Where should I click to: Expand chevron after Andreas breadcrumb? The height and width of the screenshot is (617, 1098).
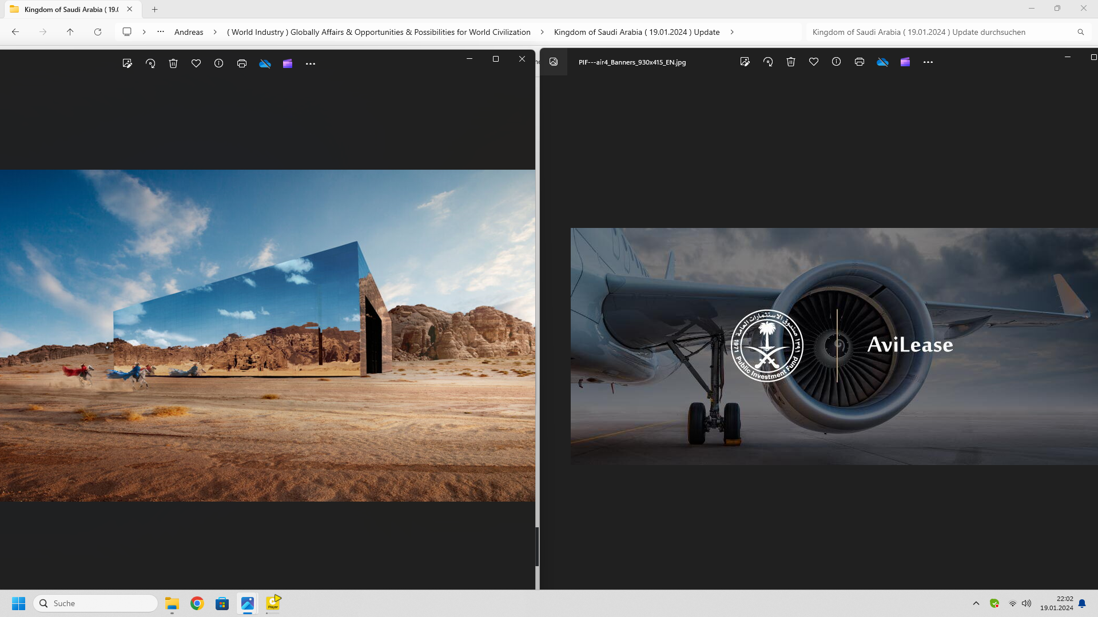(215, 32)
